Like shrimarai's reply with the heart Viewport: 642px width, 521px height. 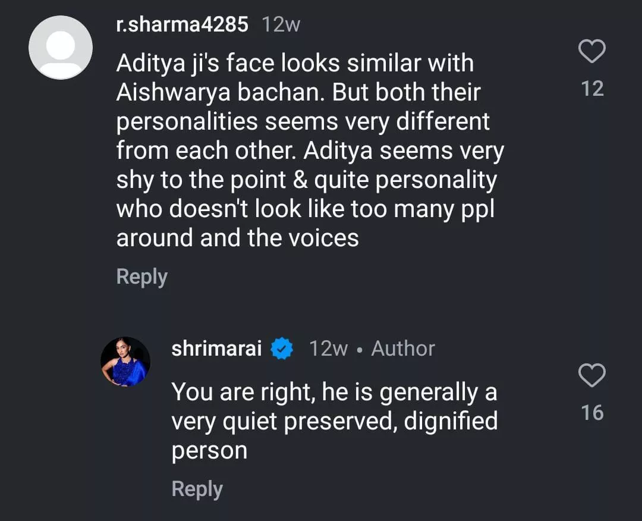click(591, 376)
